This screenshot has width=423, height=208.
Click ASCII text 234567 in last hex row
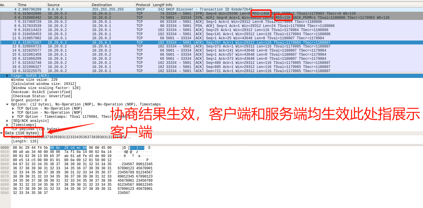(124, 193)
